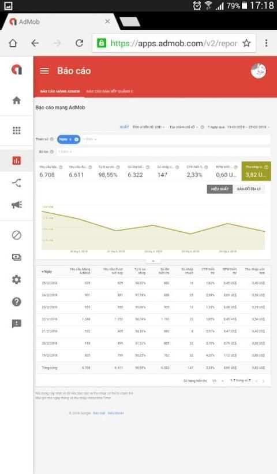
Task: Click the Xuất export link
Action: pos(124,127)
